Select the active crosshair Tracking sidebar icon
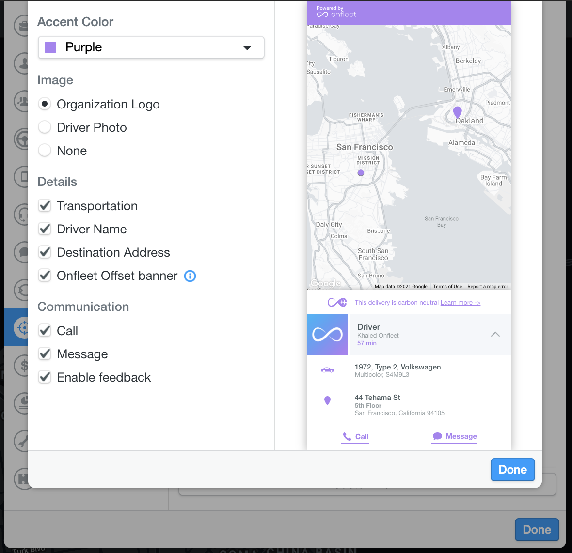Image resolution: width=572 pixels, height=553 pixels. click(22, 328)
